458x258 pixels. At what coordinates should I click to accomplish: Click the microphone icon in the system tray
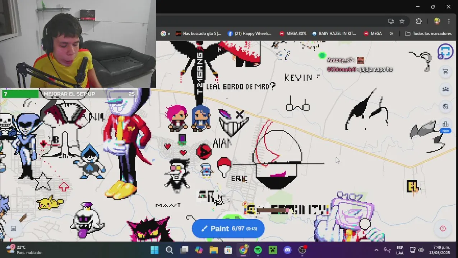[x=387, y=250]
